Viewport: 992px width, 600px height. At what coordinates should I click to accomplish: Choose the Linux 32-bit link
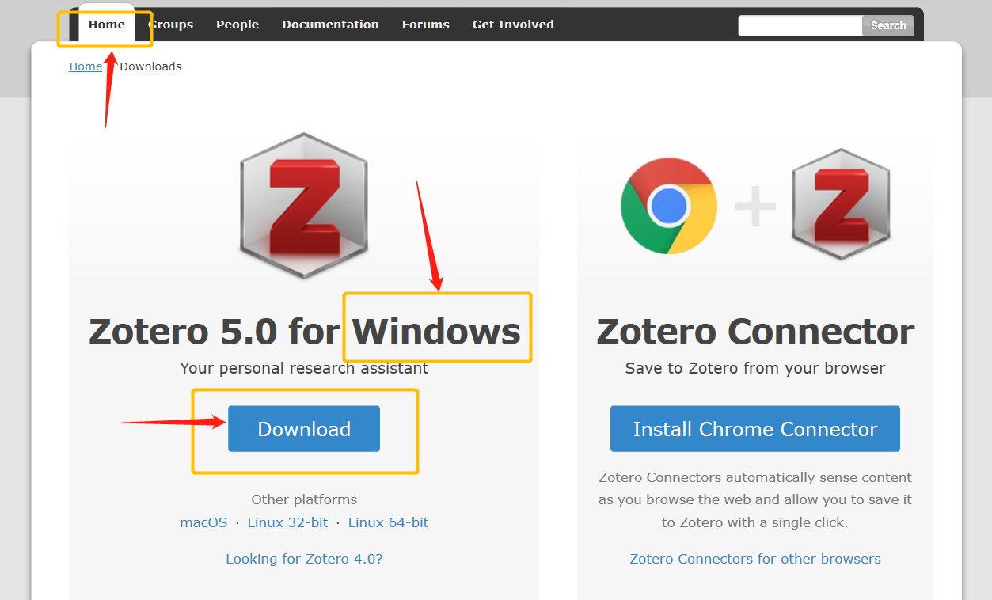pyautogui.click(x=287, y=522)
